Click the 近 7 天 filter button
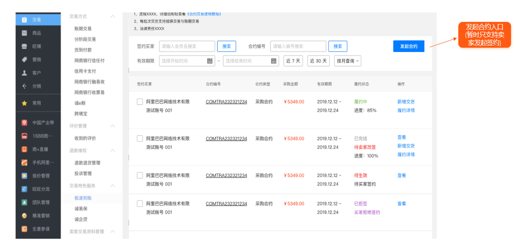Viewport: 515px width, 240px height. [x=293, y=61]
